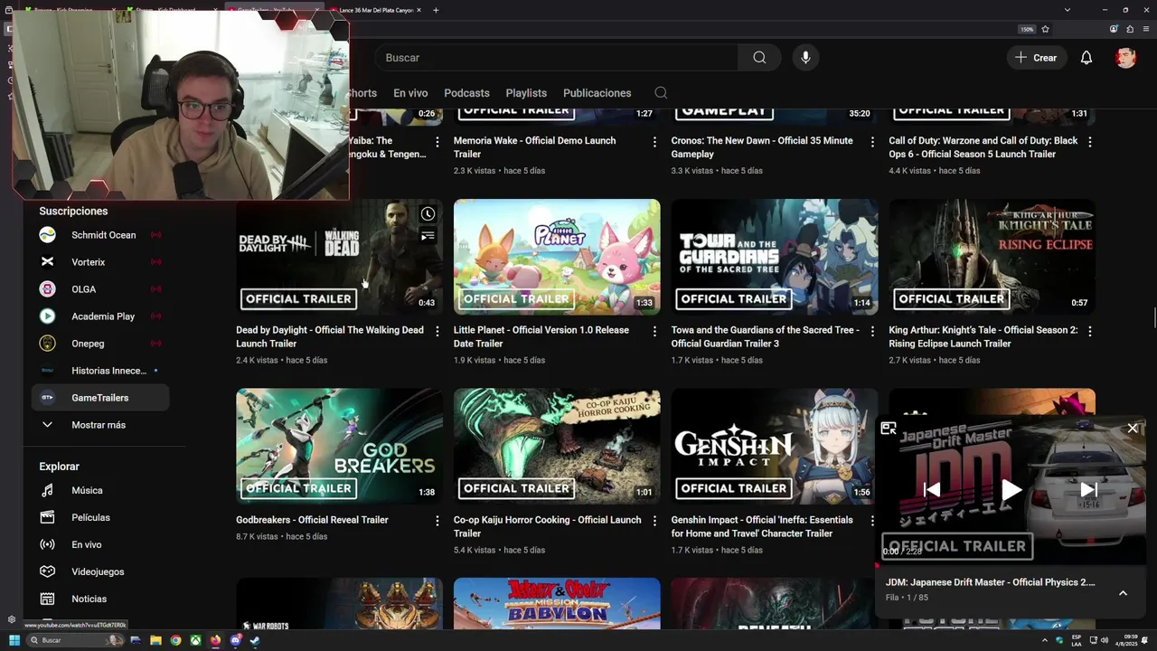
Task: Open options for Memoria Wake video
Action: (x=654, y=142)
